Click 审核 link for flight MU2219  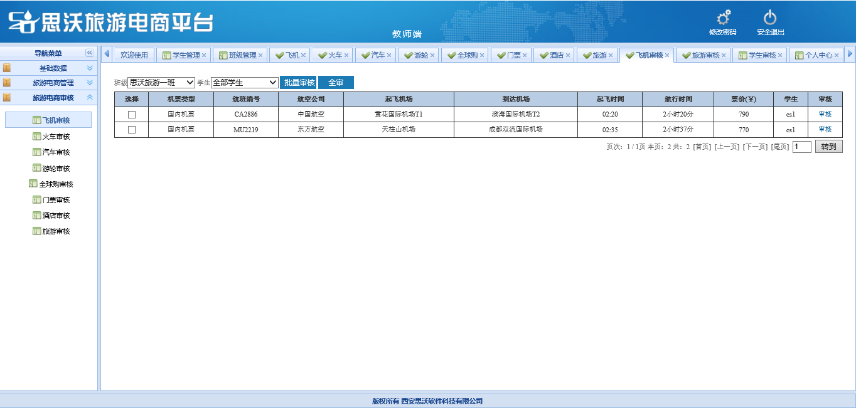click(825, 129)
